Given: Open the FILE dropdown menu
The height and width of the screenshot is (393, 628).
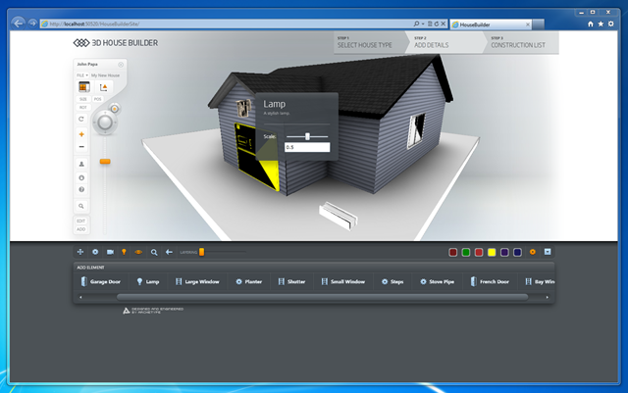Looking at the screenshot, I should point(82,75).
